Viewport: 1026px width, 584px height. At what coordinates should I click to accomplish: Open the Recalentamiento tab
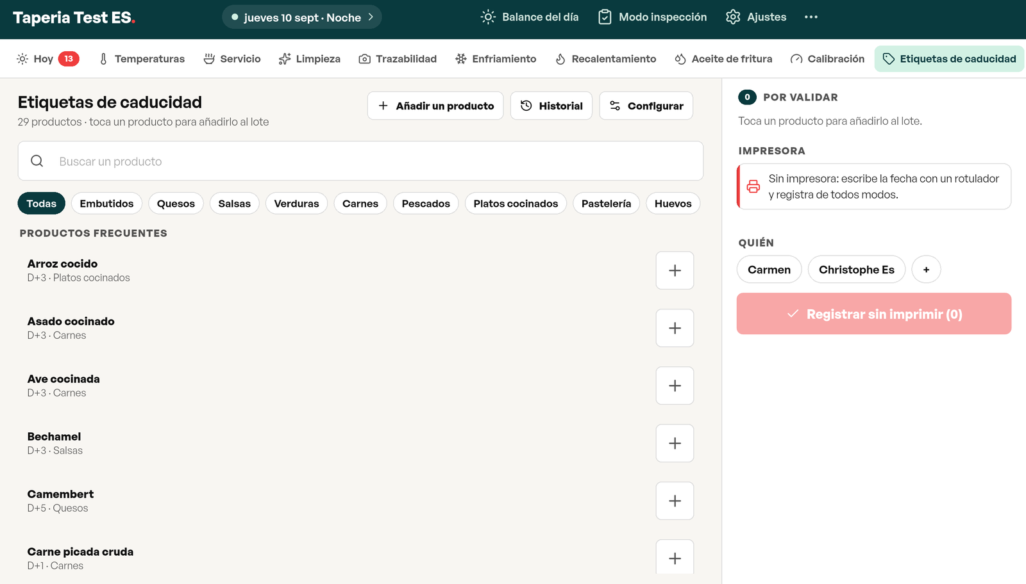606,59
